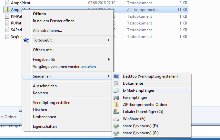Send the file to Dokumente
Viewport: 220px width, 140px height.
tap(133, 83)
